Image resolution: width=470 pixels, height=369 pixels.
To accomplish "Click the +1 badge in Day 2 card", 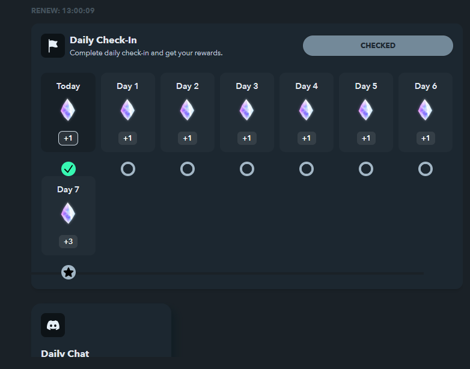I will (x=188, y=138).
